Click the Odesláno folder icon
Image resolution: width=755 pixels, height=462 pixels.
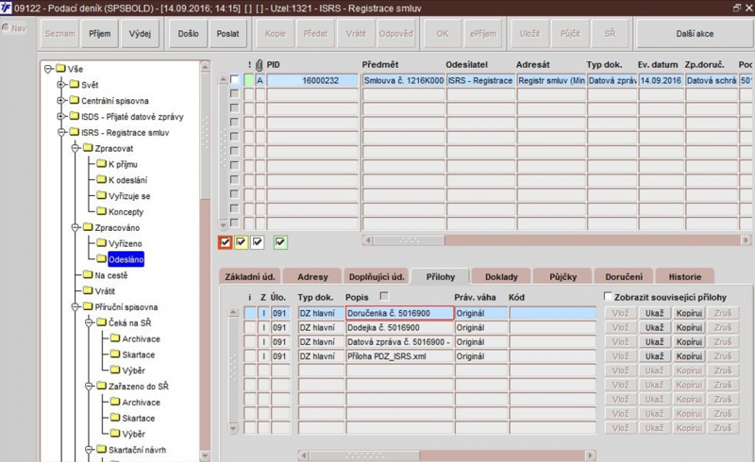101,259
